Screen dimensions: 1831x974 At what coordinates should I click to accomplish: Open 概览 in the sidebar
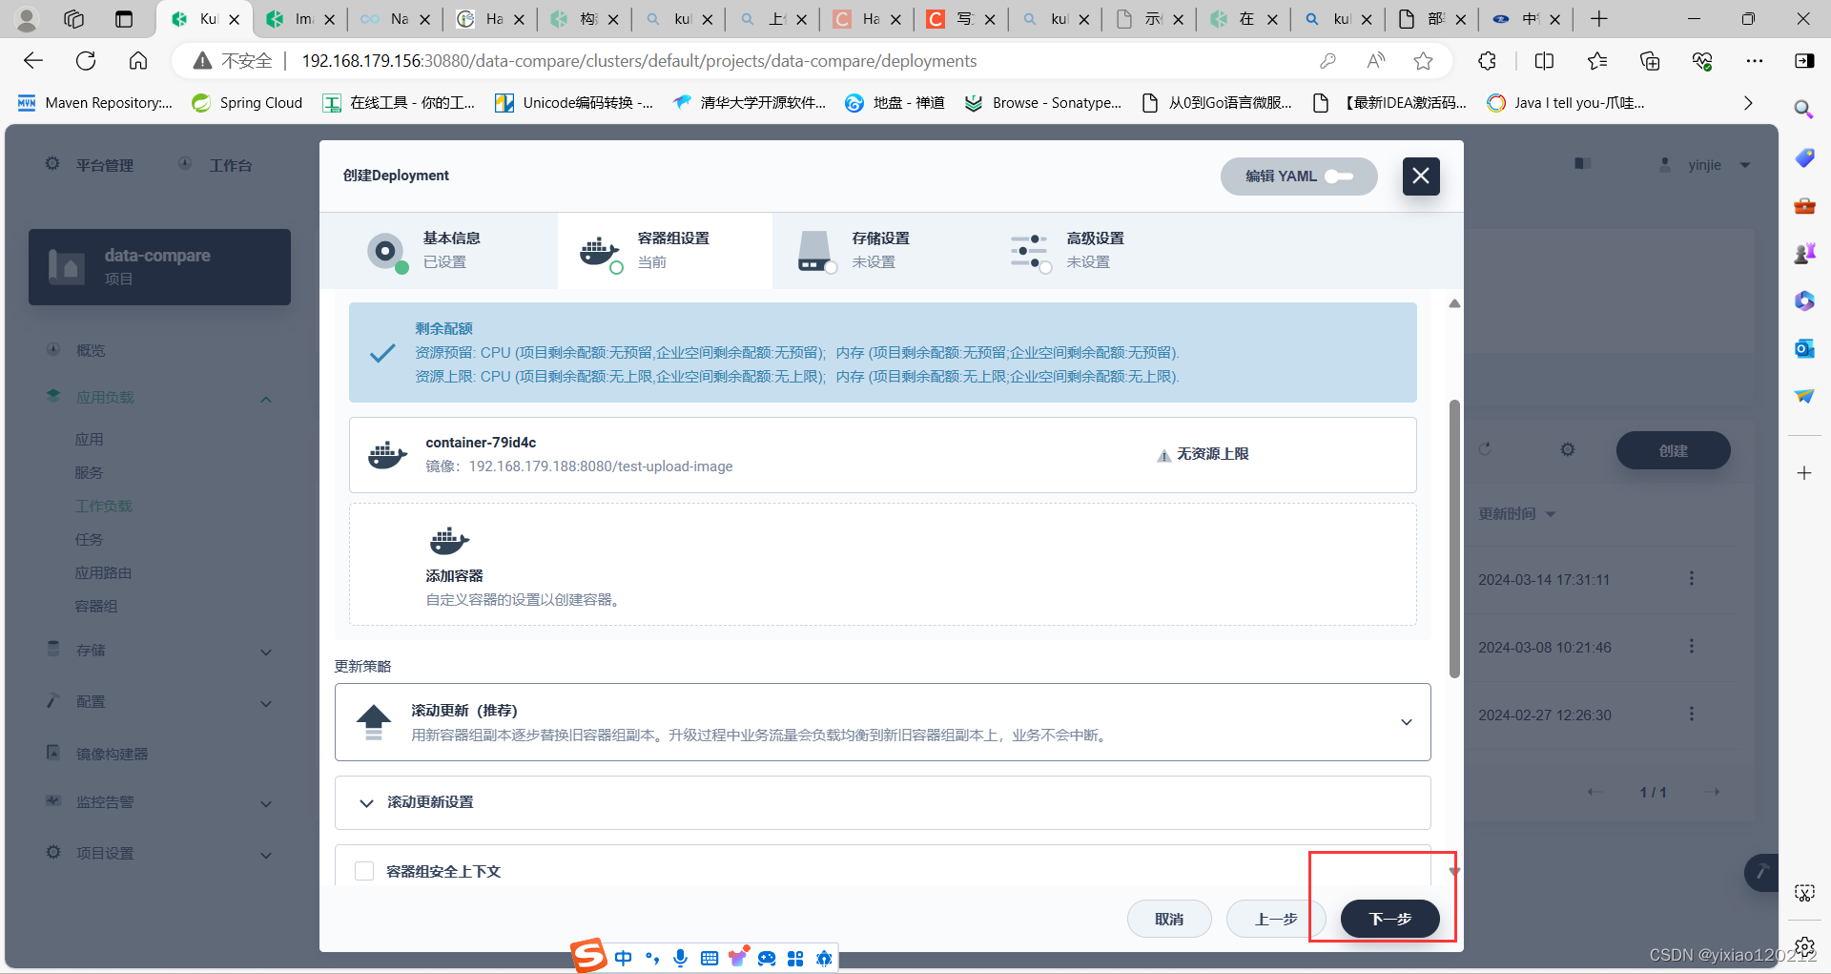[x=91, y=350]
